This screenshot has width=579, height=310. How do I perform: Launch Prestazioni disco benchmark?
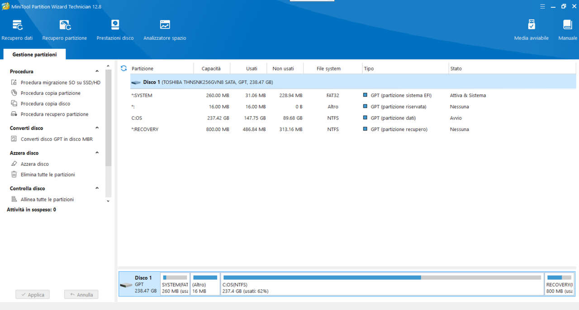coord(115,30)
